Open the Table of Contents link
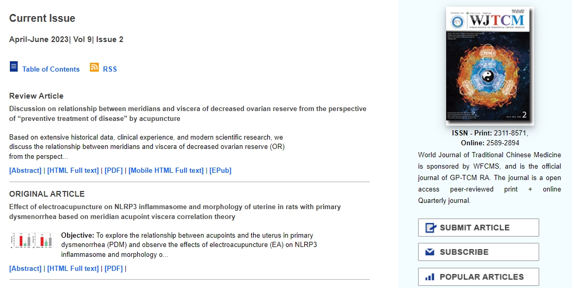Screen dimensions: 572x288 (51, 69)
